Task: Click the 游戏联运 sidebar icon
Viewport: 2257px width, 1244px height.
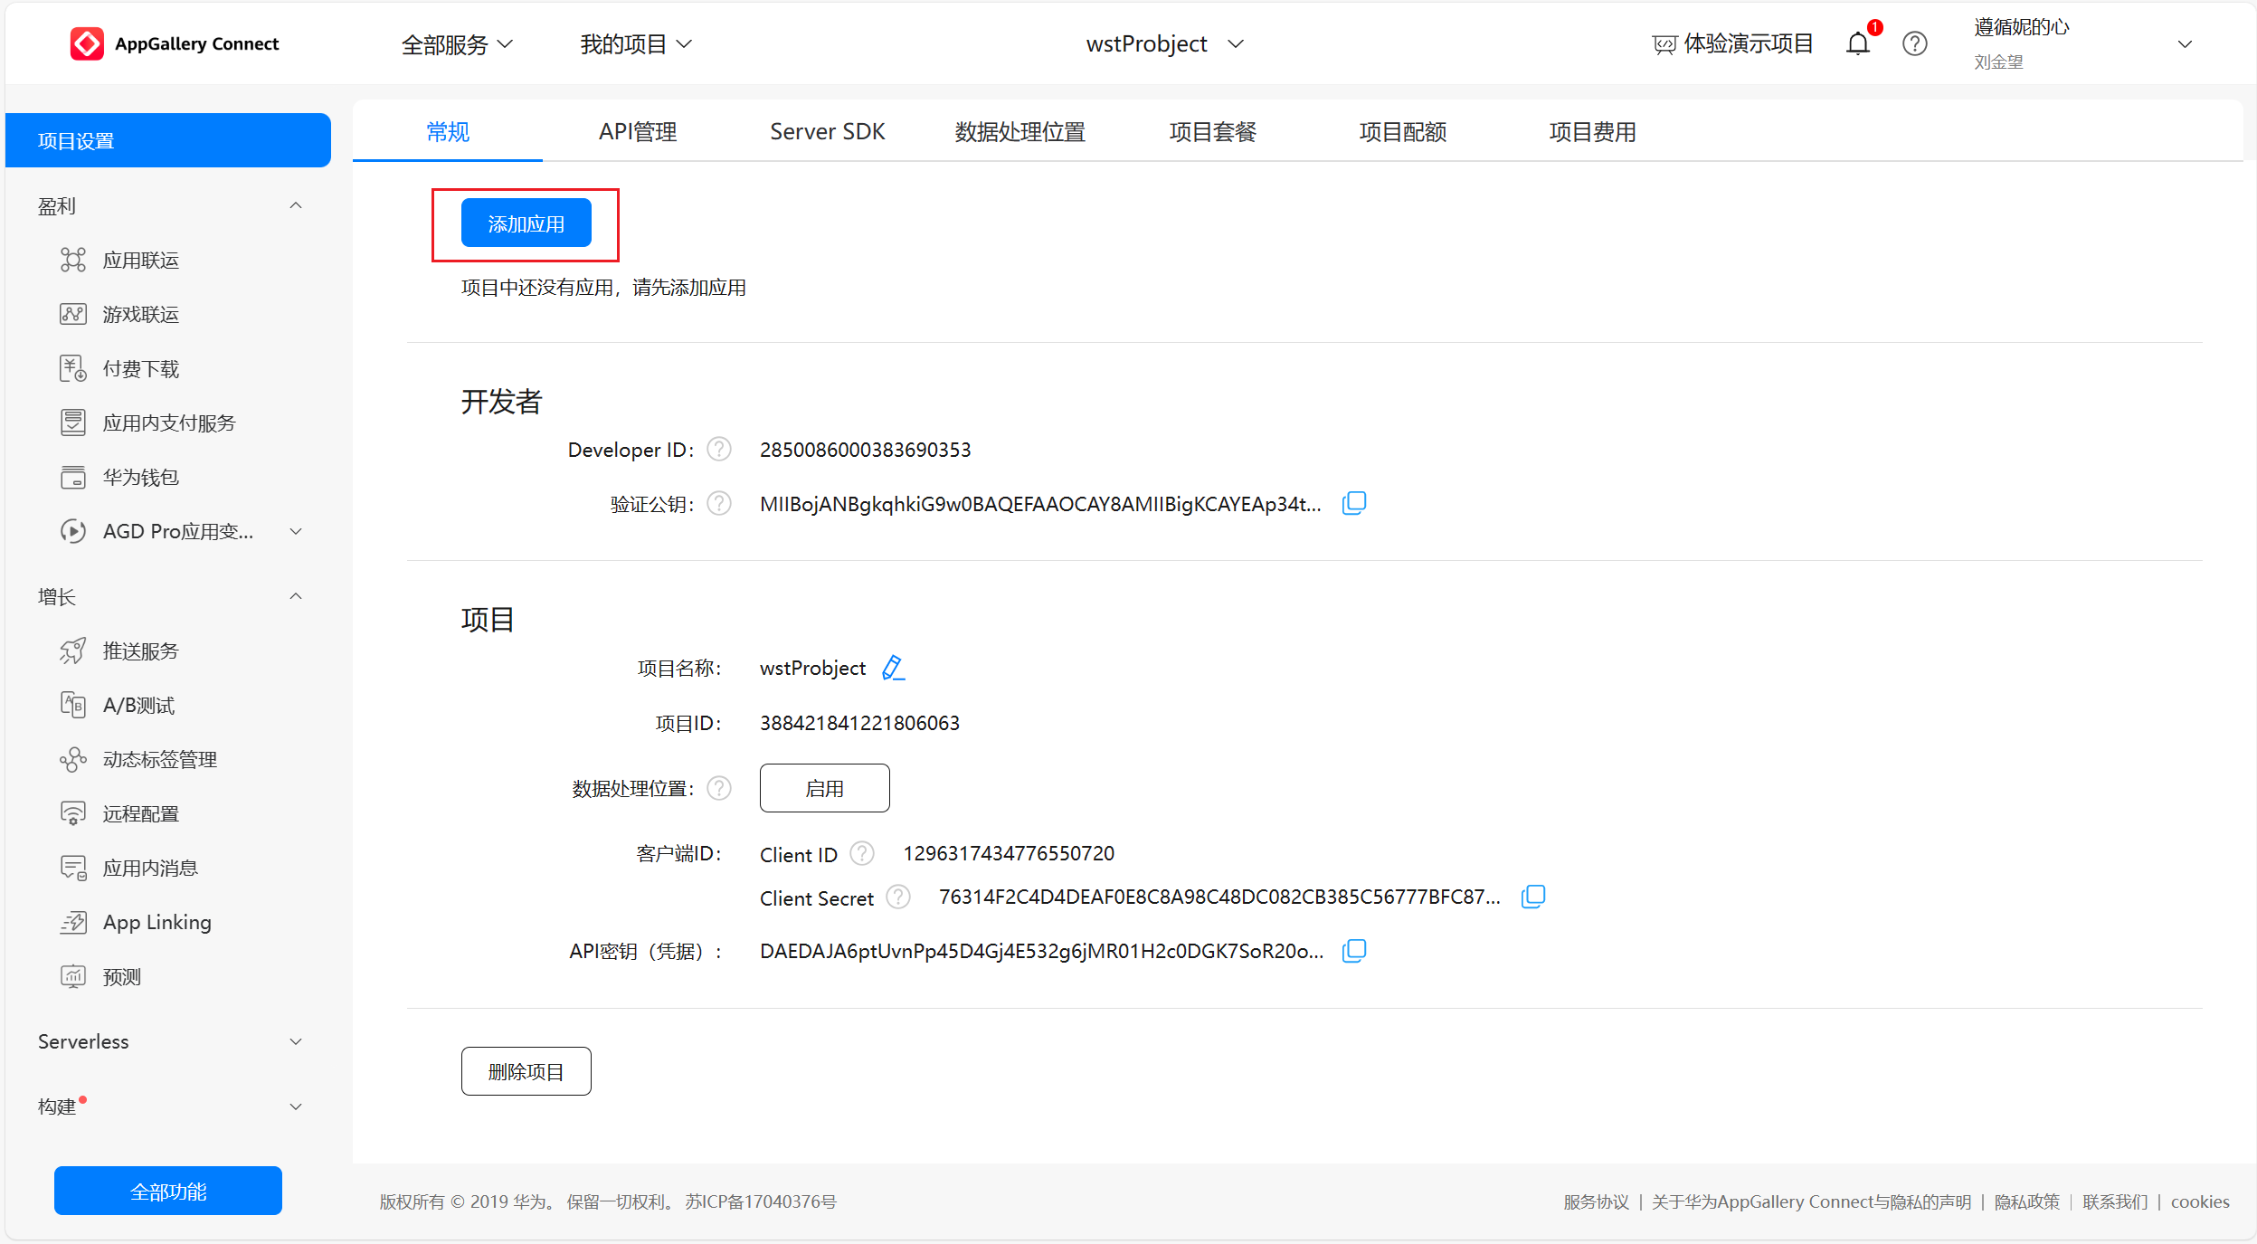Action: point(73,314)
